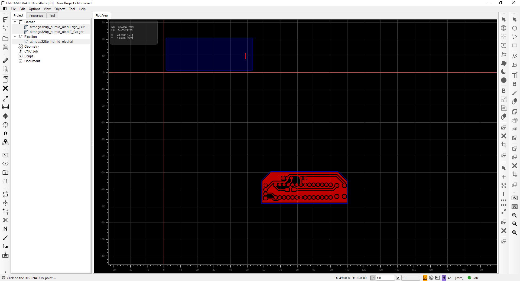520x281 pixels.
Task: Select the Plot Area tab
Action: (x=102, y=15)
